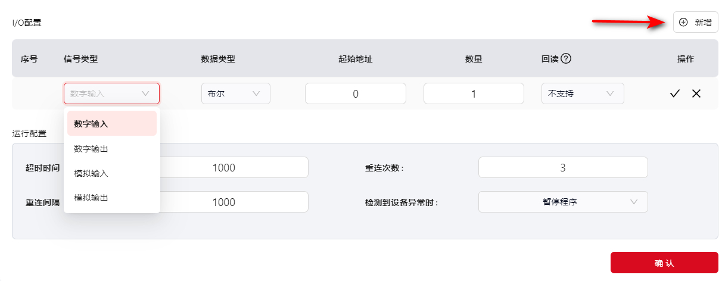The height and width of the screenshot is (281, 722).
Task: Click the 回读 help question mark icon
Action: tap(566, 58)
